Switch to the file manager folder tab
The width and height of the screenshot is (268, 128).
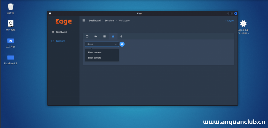click(x=96, y=36)
